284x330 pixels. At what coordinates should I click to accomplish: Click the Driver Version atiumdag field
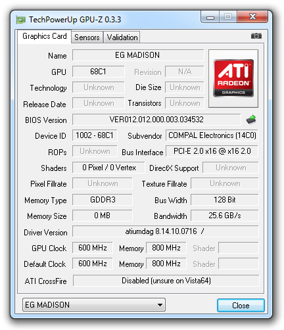[166, 231]
